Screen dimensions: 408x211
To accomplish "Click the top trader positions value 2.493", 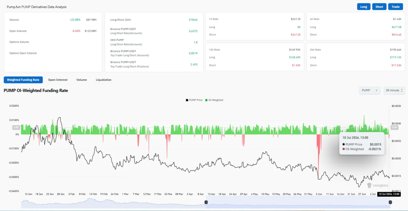I will (194, 65).
